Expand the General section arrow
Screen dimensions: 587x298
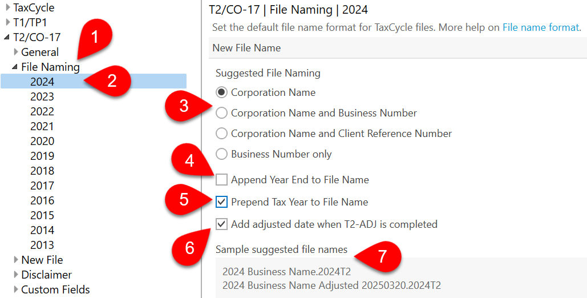(16, 53)
